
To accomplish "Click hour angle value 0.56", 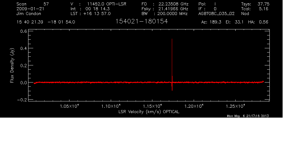I will click(x=263, y=22).
